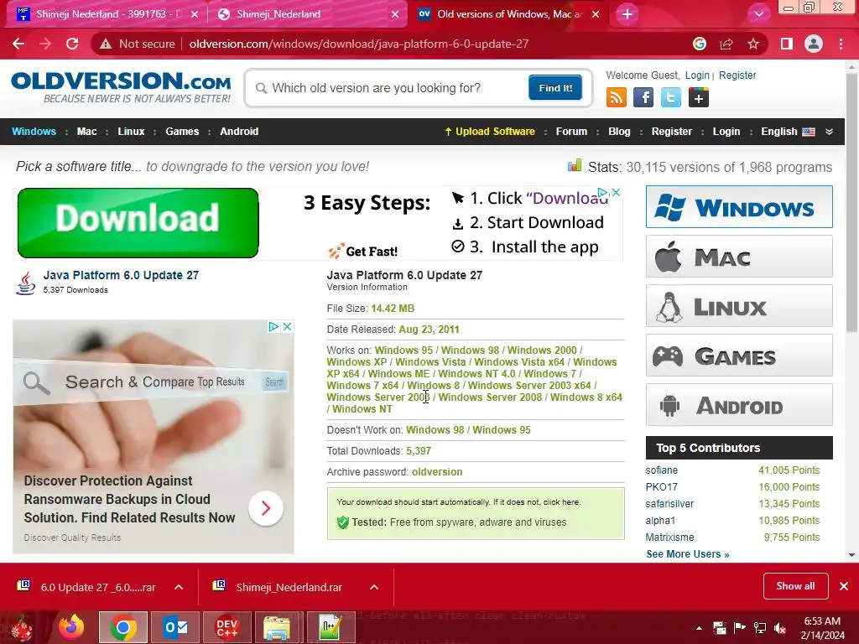Click the AdChoices icon on banner ad
This screenshot has height=644, width=859.
[x=602, y=192]
